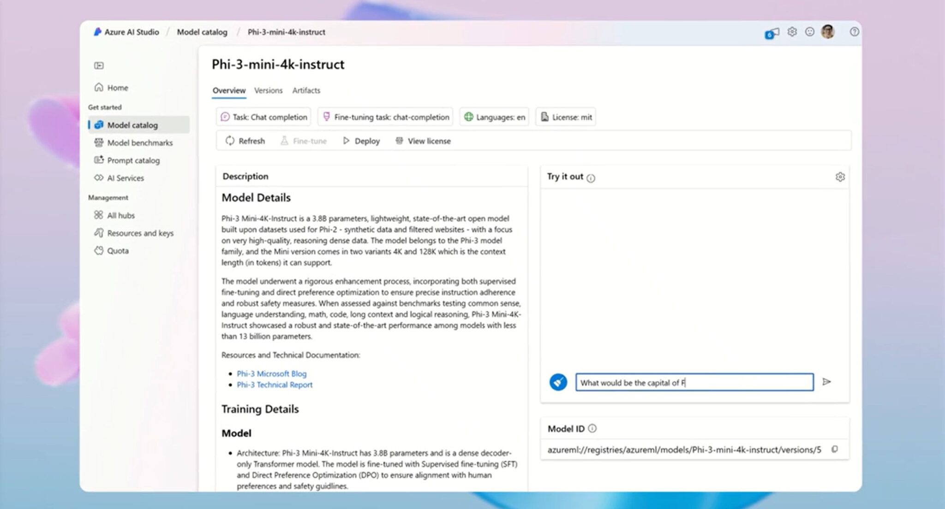Open the Phi-3 Technical Report

point(275,385)
